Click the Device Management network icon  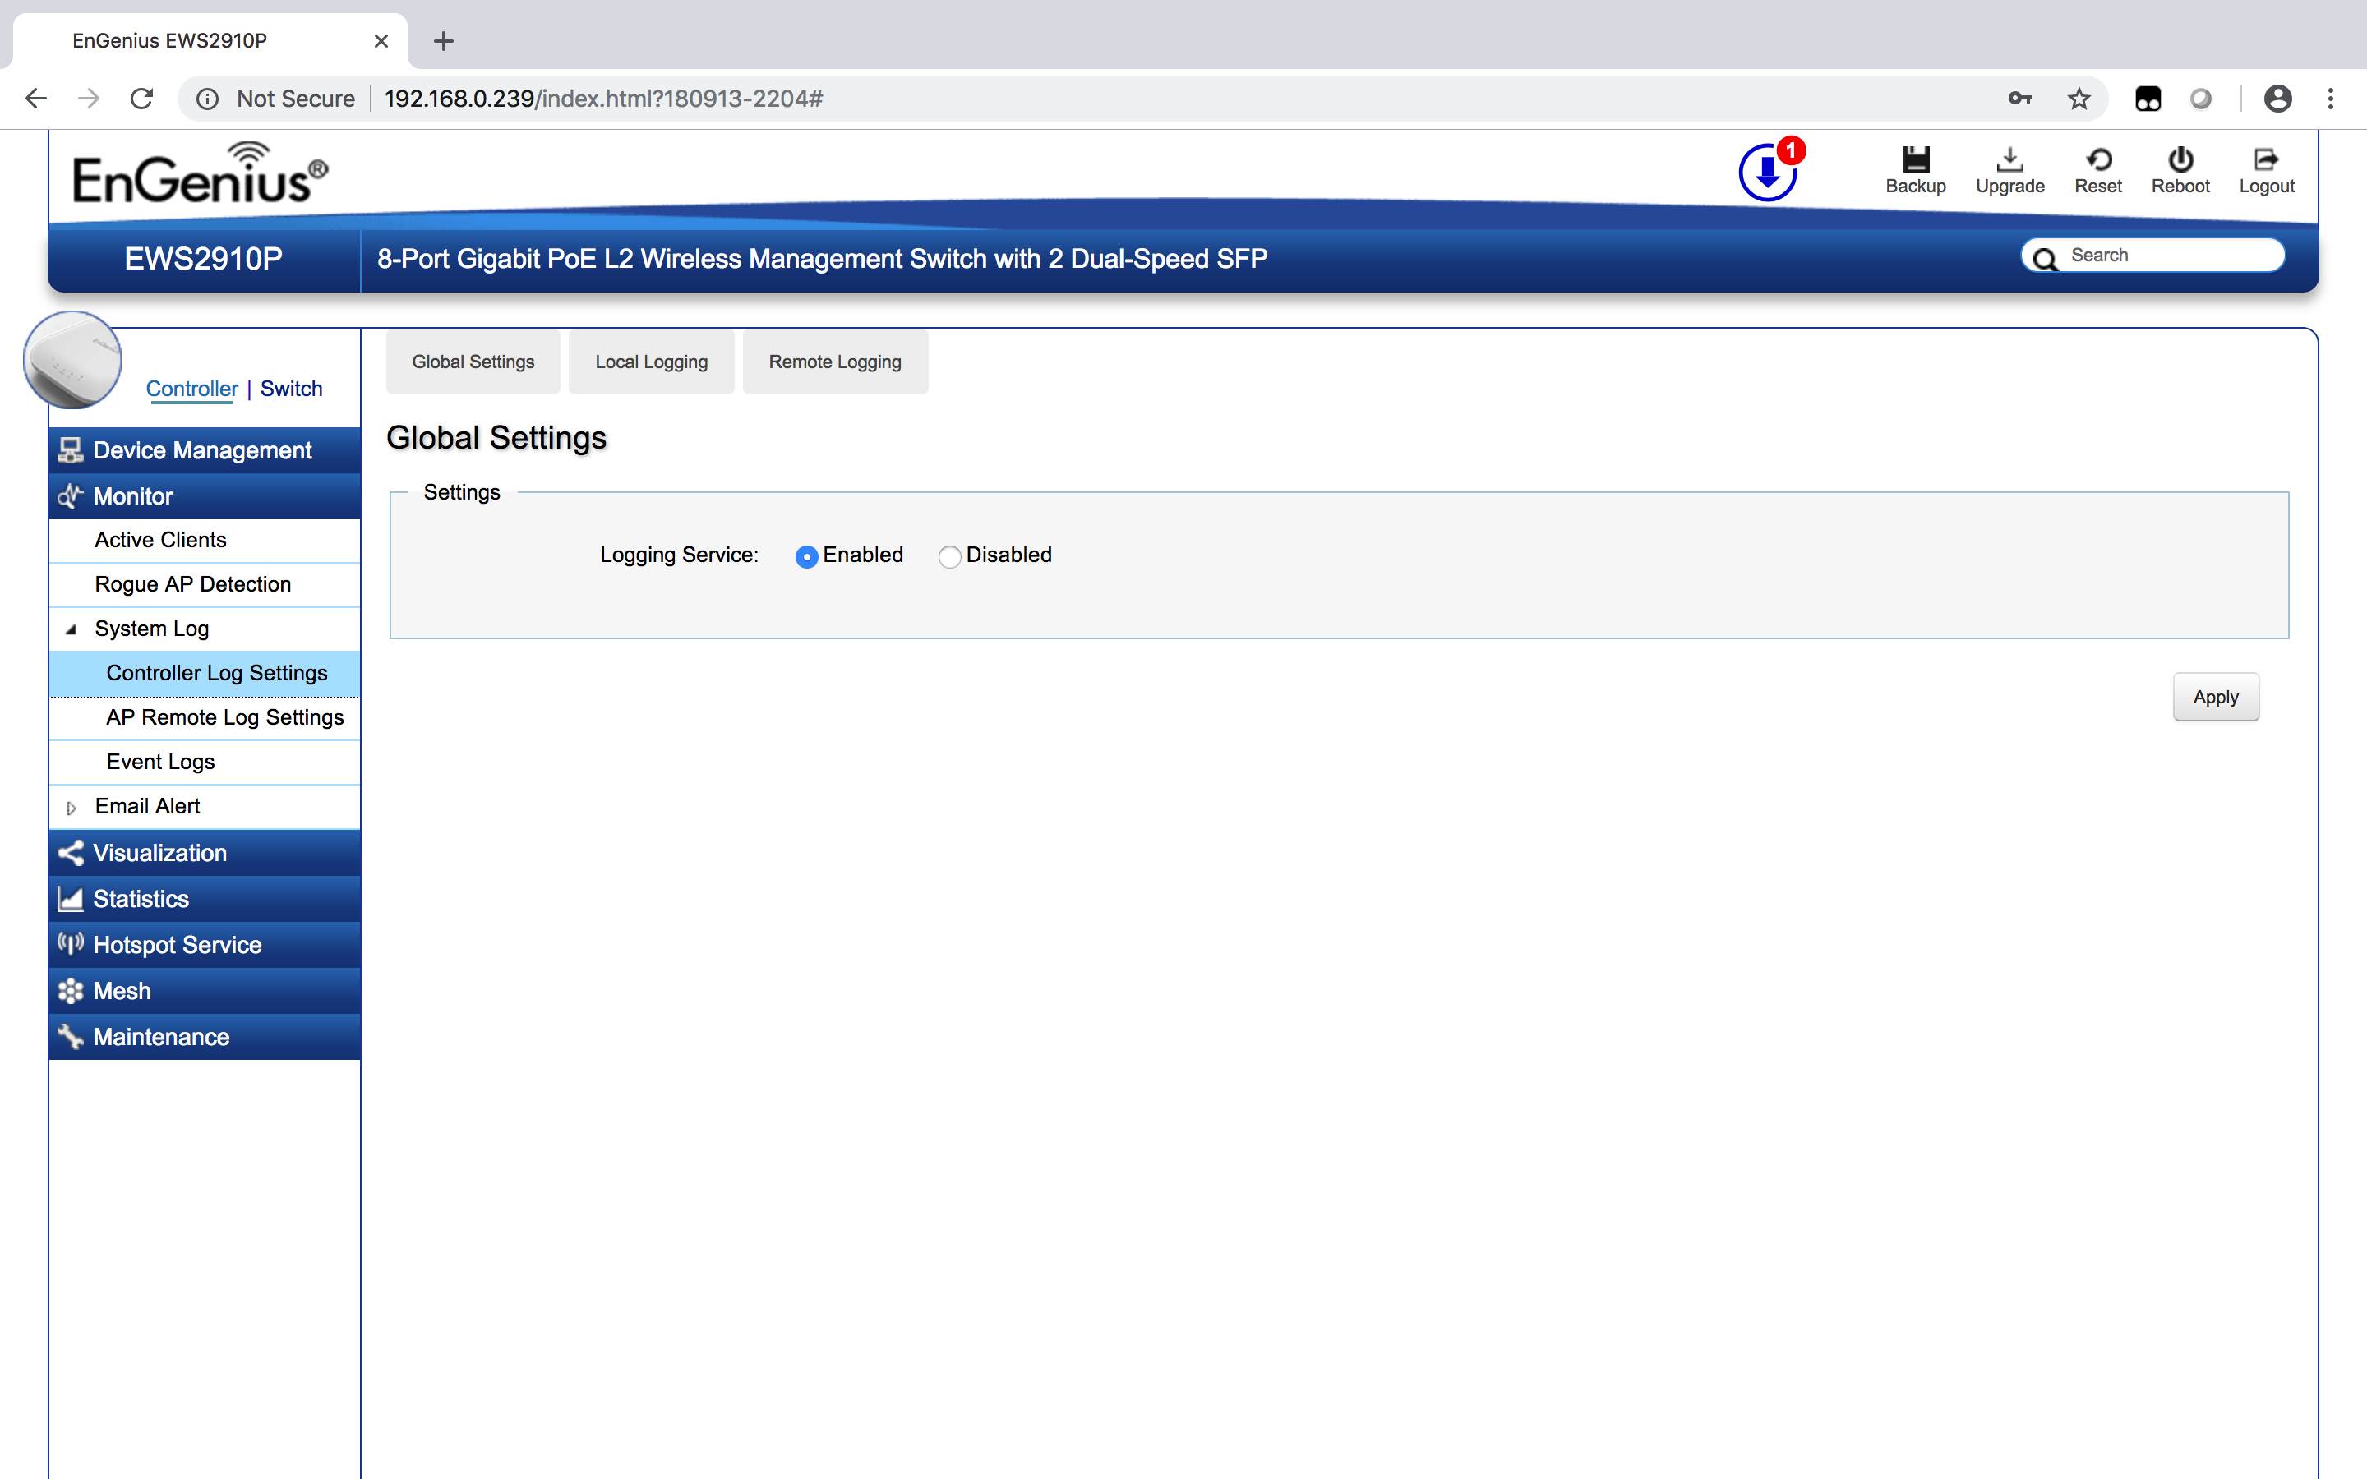pyautogui.click(x=71, y=450)
